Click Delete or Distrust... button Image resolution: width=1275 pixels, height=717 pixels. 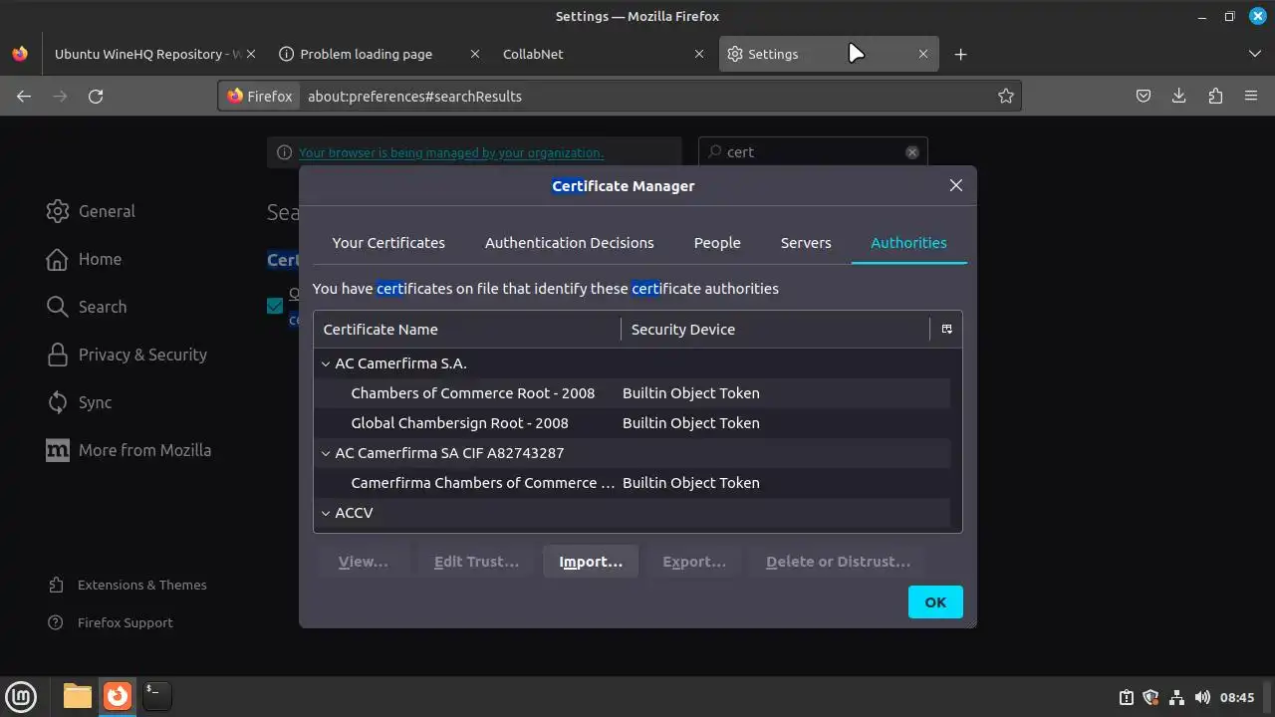[838, 562]
